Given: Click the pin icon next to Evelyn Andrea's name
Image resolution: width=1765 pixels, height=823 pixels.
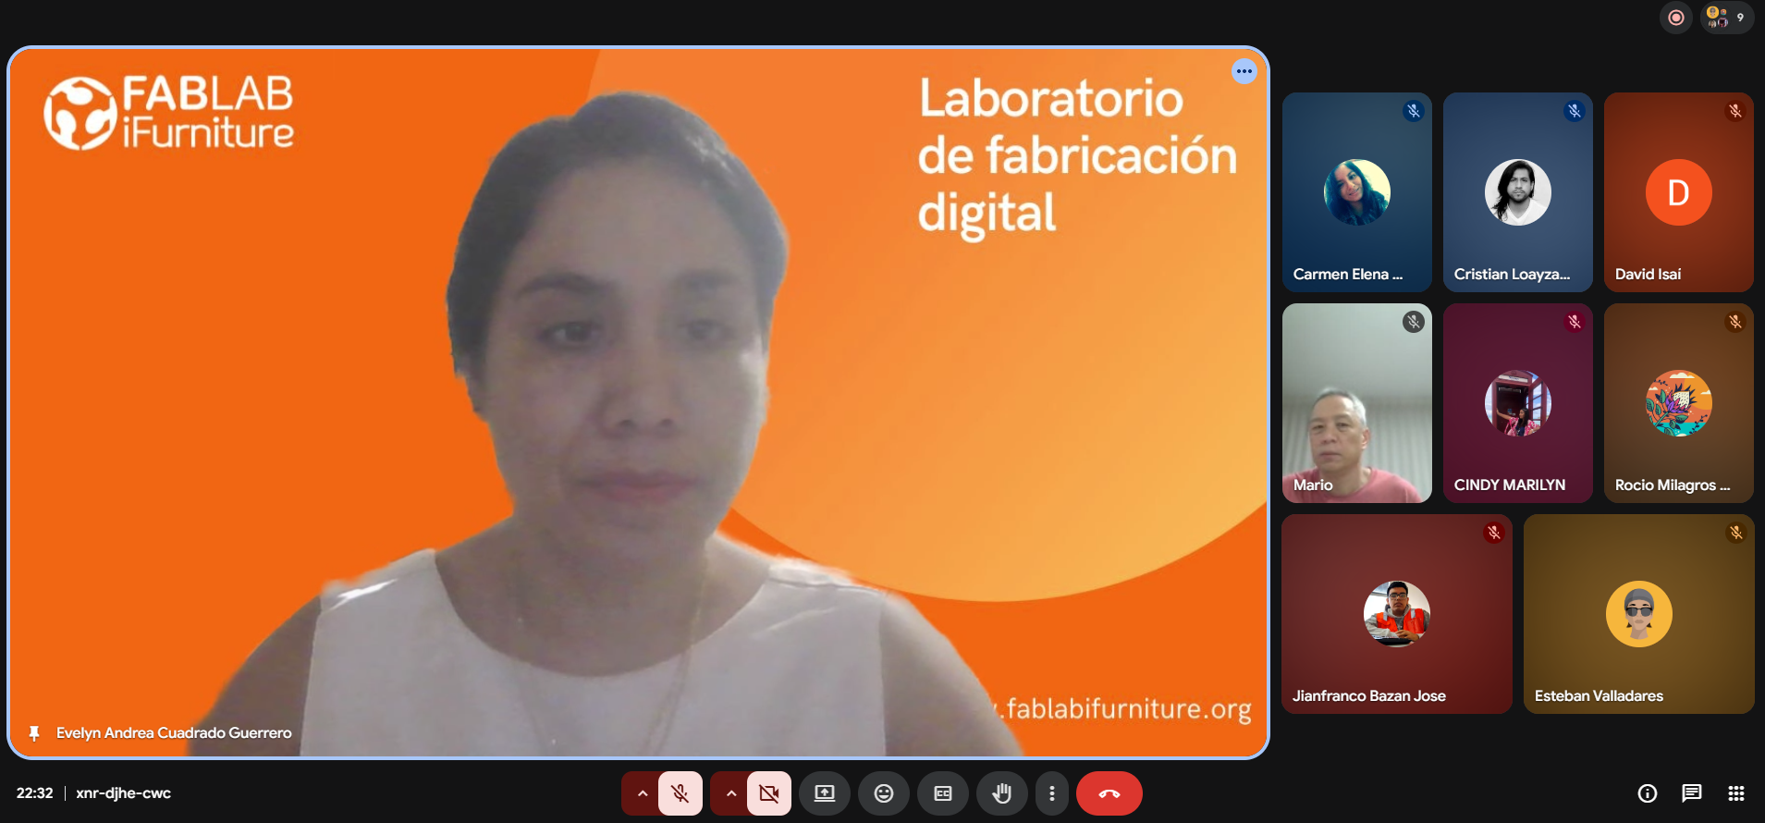Looking at the screenshot, I should point(34,733).
